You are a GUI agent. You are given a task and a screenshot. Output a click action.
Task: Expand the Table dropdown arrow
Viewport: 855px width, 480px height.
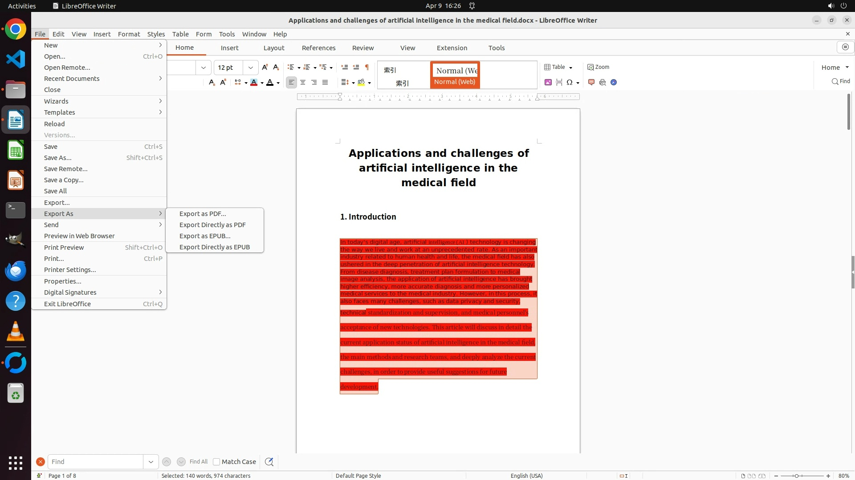point(570,68)
